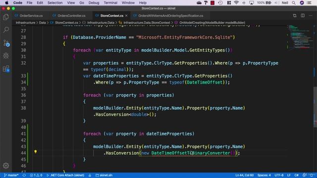
Task: Click Ln 44, Col 60 position indicator
Action: (244, 175)
